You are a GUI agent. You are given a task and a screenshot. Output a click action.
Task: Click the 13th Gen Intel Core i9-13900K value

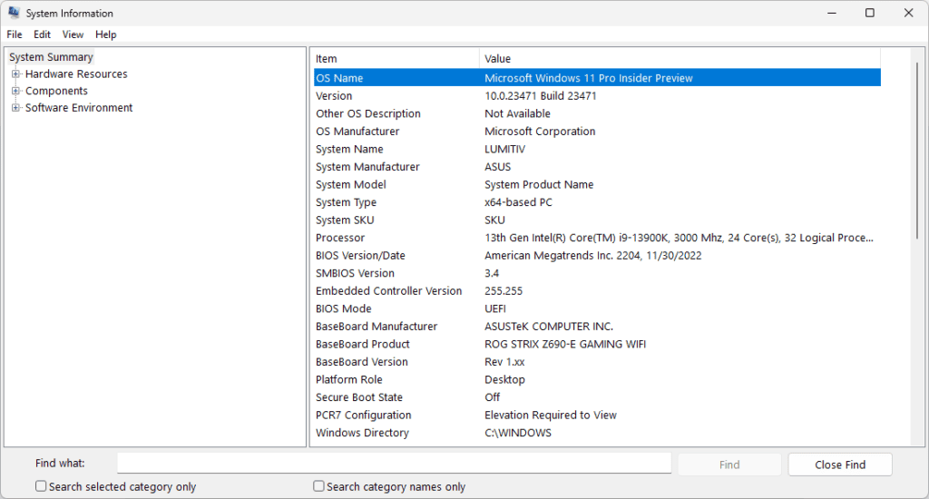(679, 238)
